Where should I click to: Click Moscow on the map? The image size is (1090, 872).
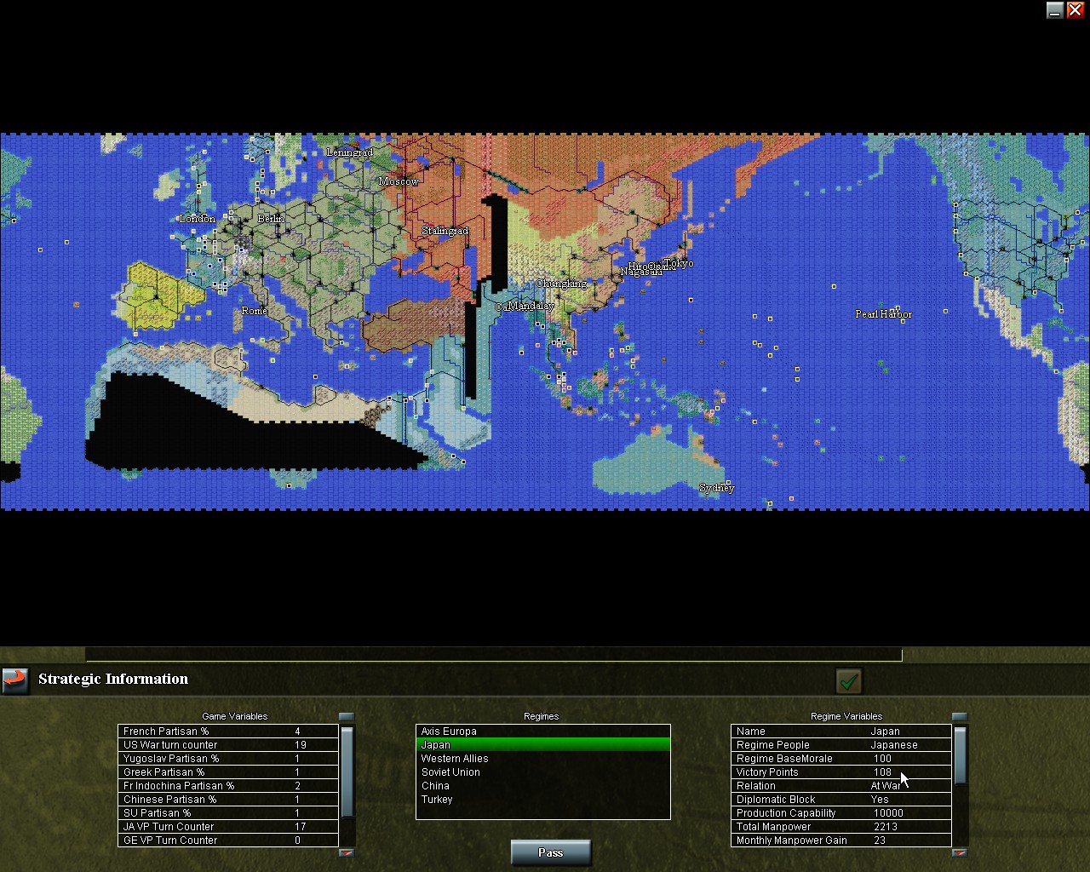[399, 181]
